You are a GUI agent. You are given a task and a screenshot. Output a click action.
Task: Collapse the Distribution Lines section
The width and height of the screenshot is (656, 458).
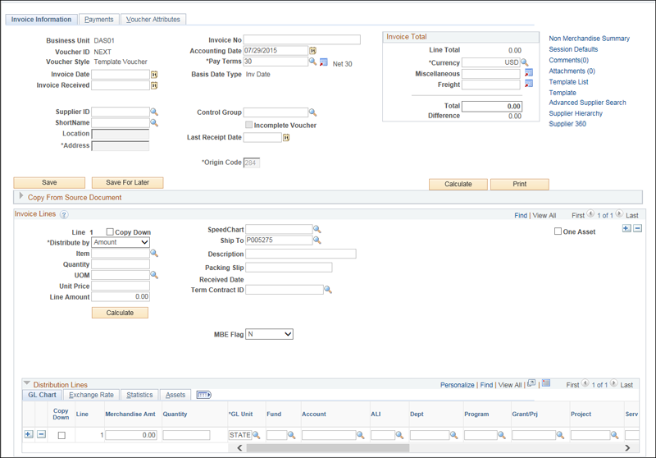(x=27, y=383)
